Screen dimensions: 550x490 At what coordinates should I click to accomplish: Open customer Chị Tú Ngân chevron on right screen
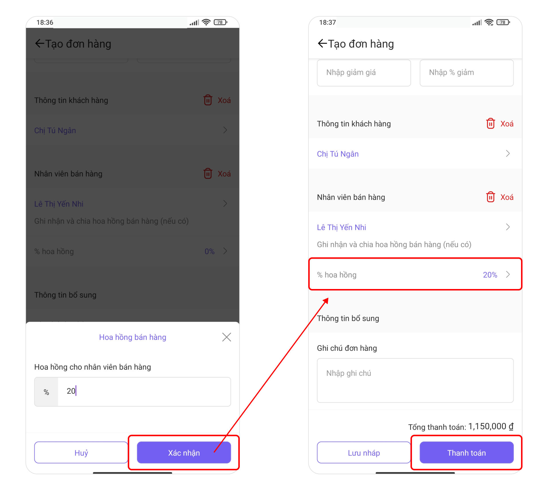pyautogui.click(x=508, y=154)
